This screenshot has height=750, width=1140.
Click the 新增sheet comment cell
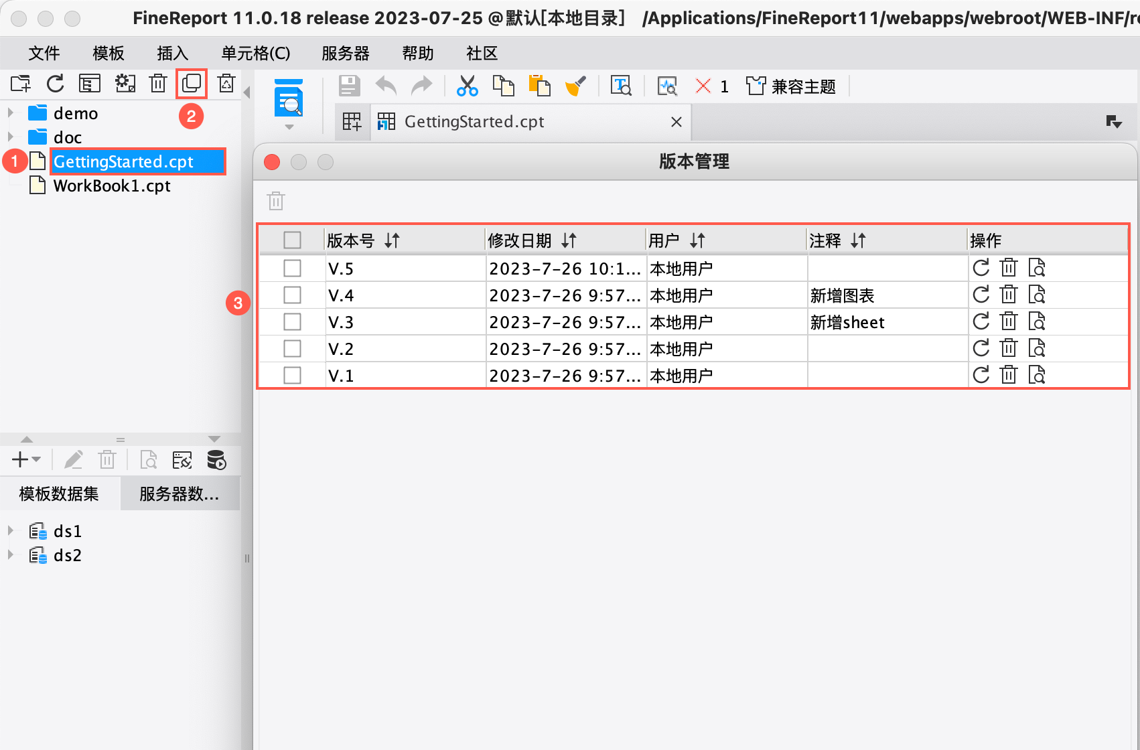[x=887, y=321]
